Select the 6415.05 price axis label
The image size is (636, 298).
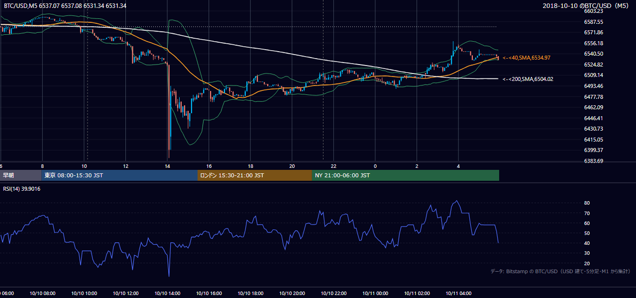pyautogui.click(x=593, y=140)
